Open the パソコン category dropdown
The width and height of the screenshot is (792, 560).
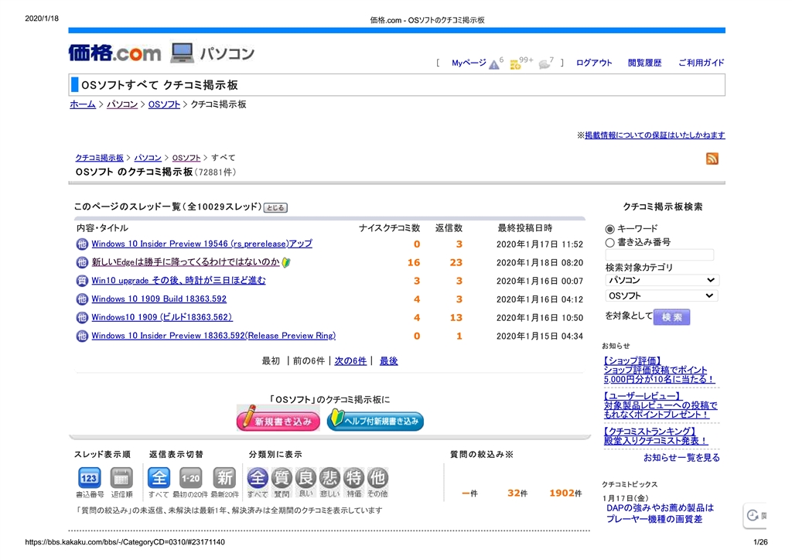pos(662,280)
